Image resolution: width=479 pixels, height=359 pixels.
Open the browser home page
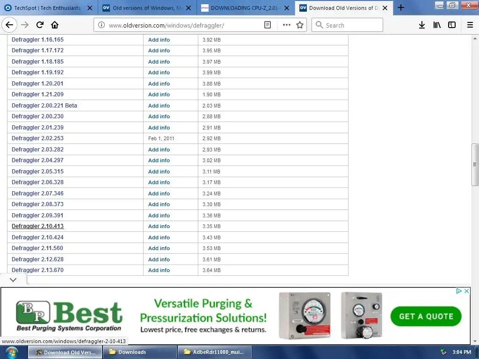point(55,25)
